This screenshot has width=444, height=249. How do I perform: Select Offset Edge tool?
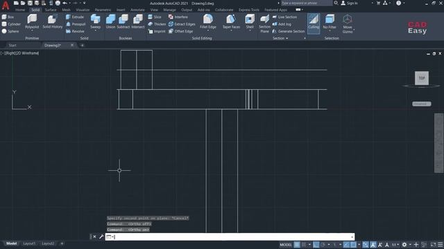[x=180, y=31]
